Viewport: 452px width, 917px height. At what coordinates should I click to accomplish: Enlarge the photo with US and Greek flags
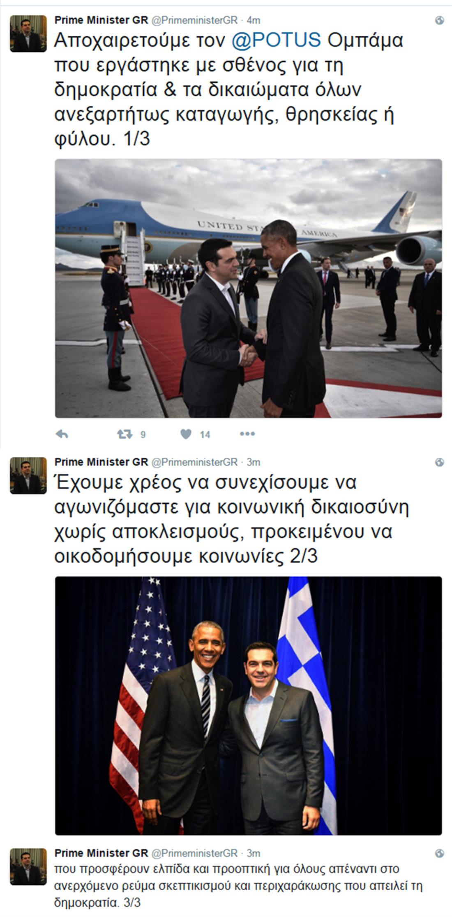[x=249, y=706]
